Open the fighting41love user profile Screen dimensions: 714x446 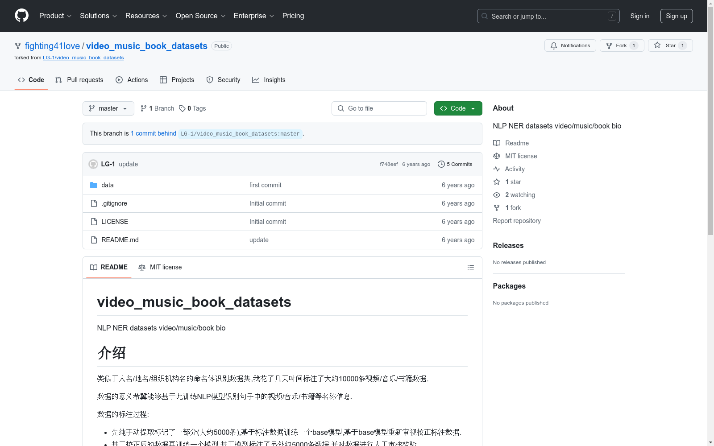tap(52, 46)
